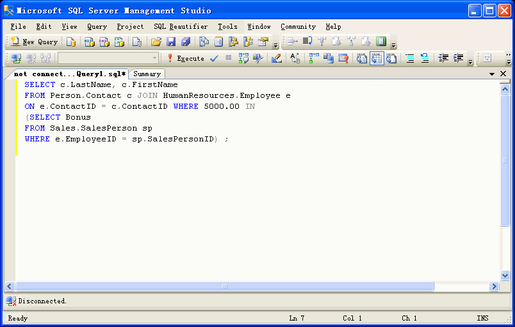The width and height of the screenshot is (515, 327).
Task: Click Execute to run the query
Action: point(185,58)
